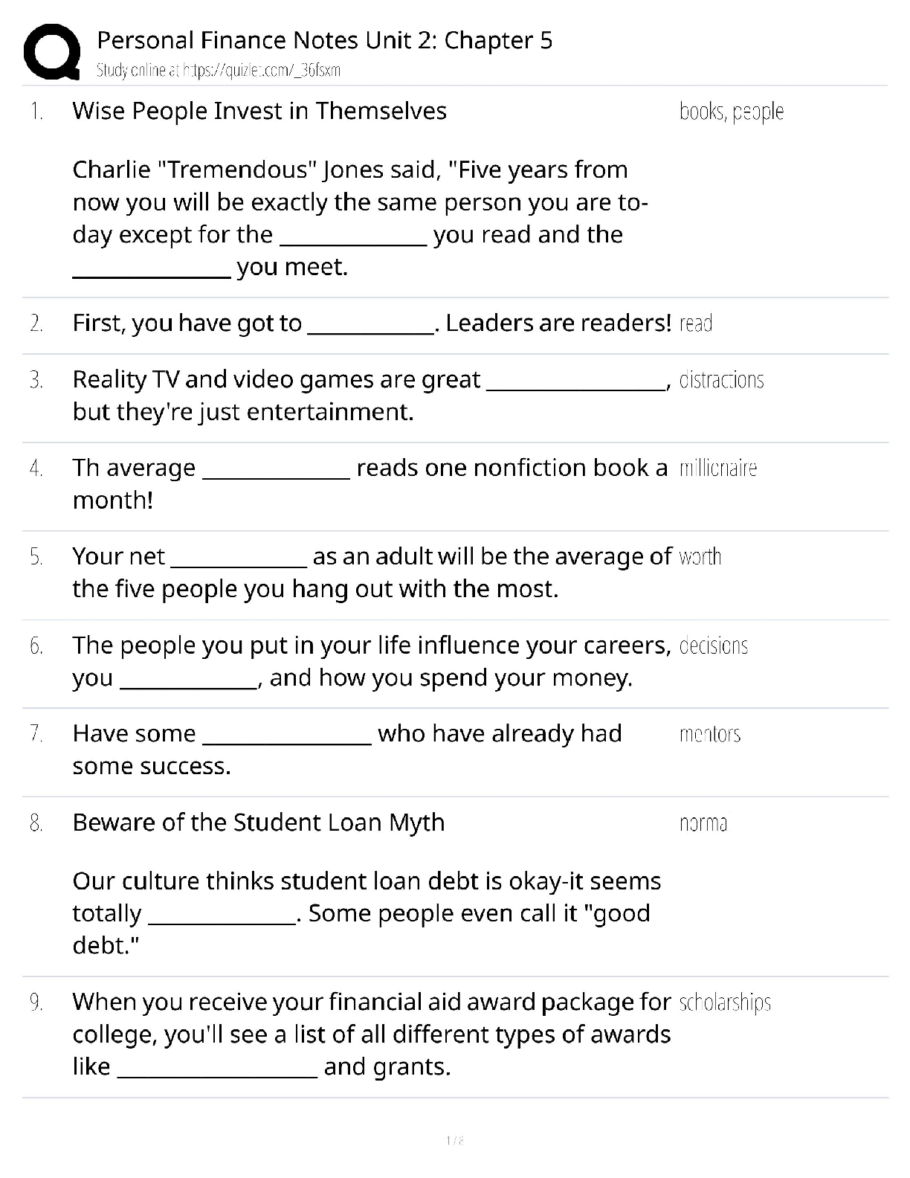Screen dimensions: 910x1178
Task: Click the page number indicator at the bottom
Action: [455, 1140]
